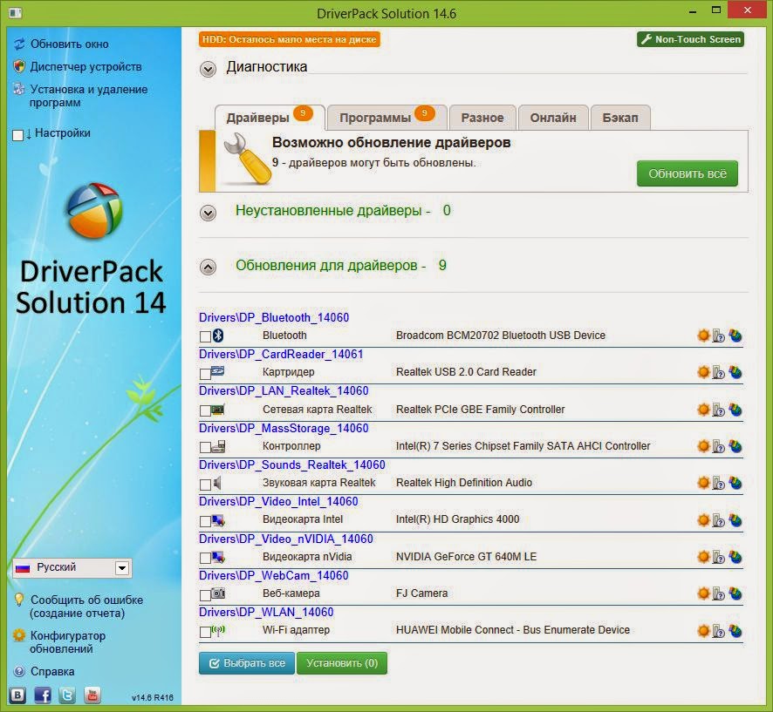Click the driver download globe icon for Wi-Fi адаптер
The height and width of the screenshot is (712, 773).
[x=734, y=630]
